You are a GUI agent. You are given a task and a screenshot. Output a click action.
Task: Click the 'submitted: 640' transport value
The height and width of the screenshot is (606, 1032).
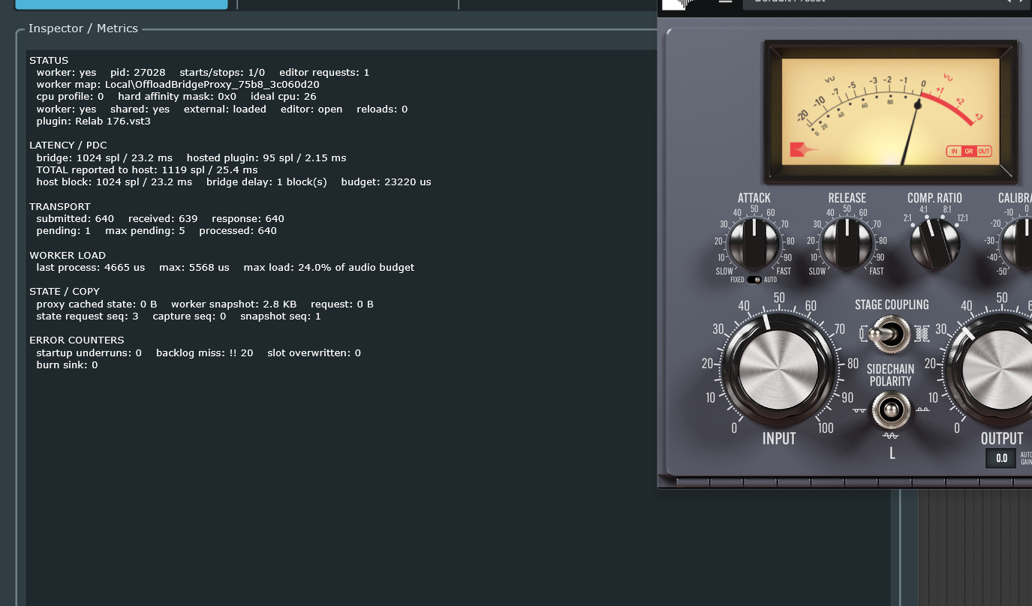coord(75,218)
